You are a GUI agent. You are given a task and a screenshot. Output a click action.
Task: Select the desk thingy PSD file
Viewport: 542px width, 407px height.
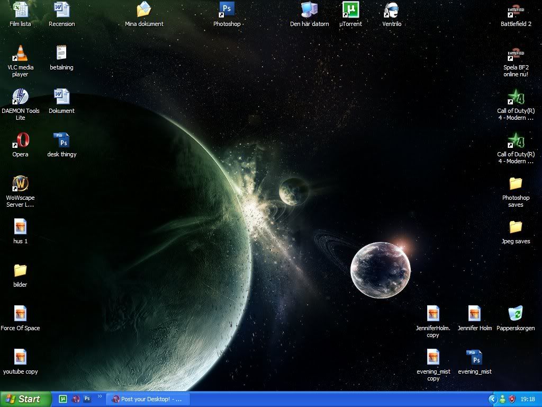[62, 140]
